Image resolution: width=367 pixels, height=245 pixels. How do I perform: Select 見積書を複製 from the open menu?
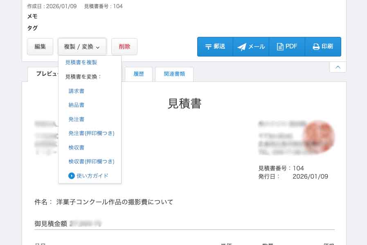coord(81,62)
